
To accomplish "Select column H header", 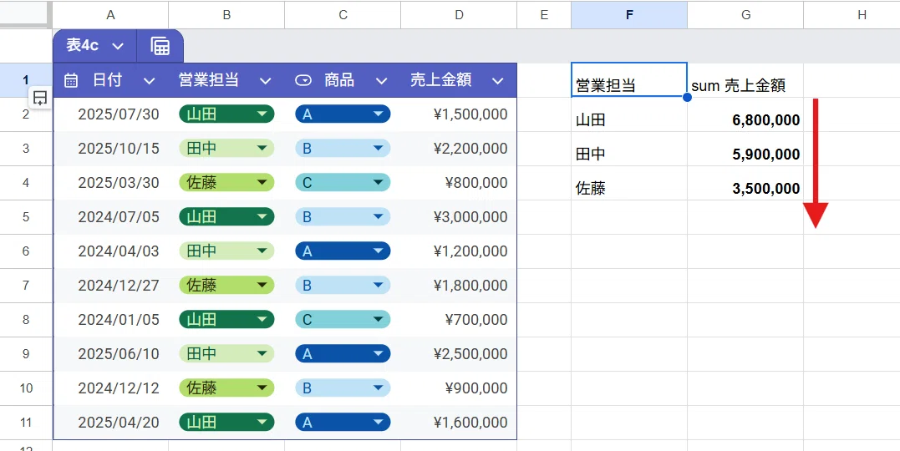I will click(x=852, y=16).
